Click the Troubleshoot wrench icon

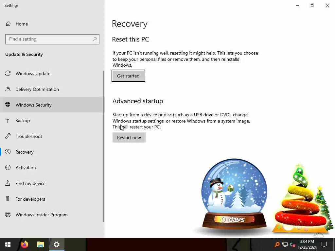coord(8,136)
